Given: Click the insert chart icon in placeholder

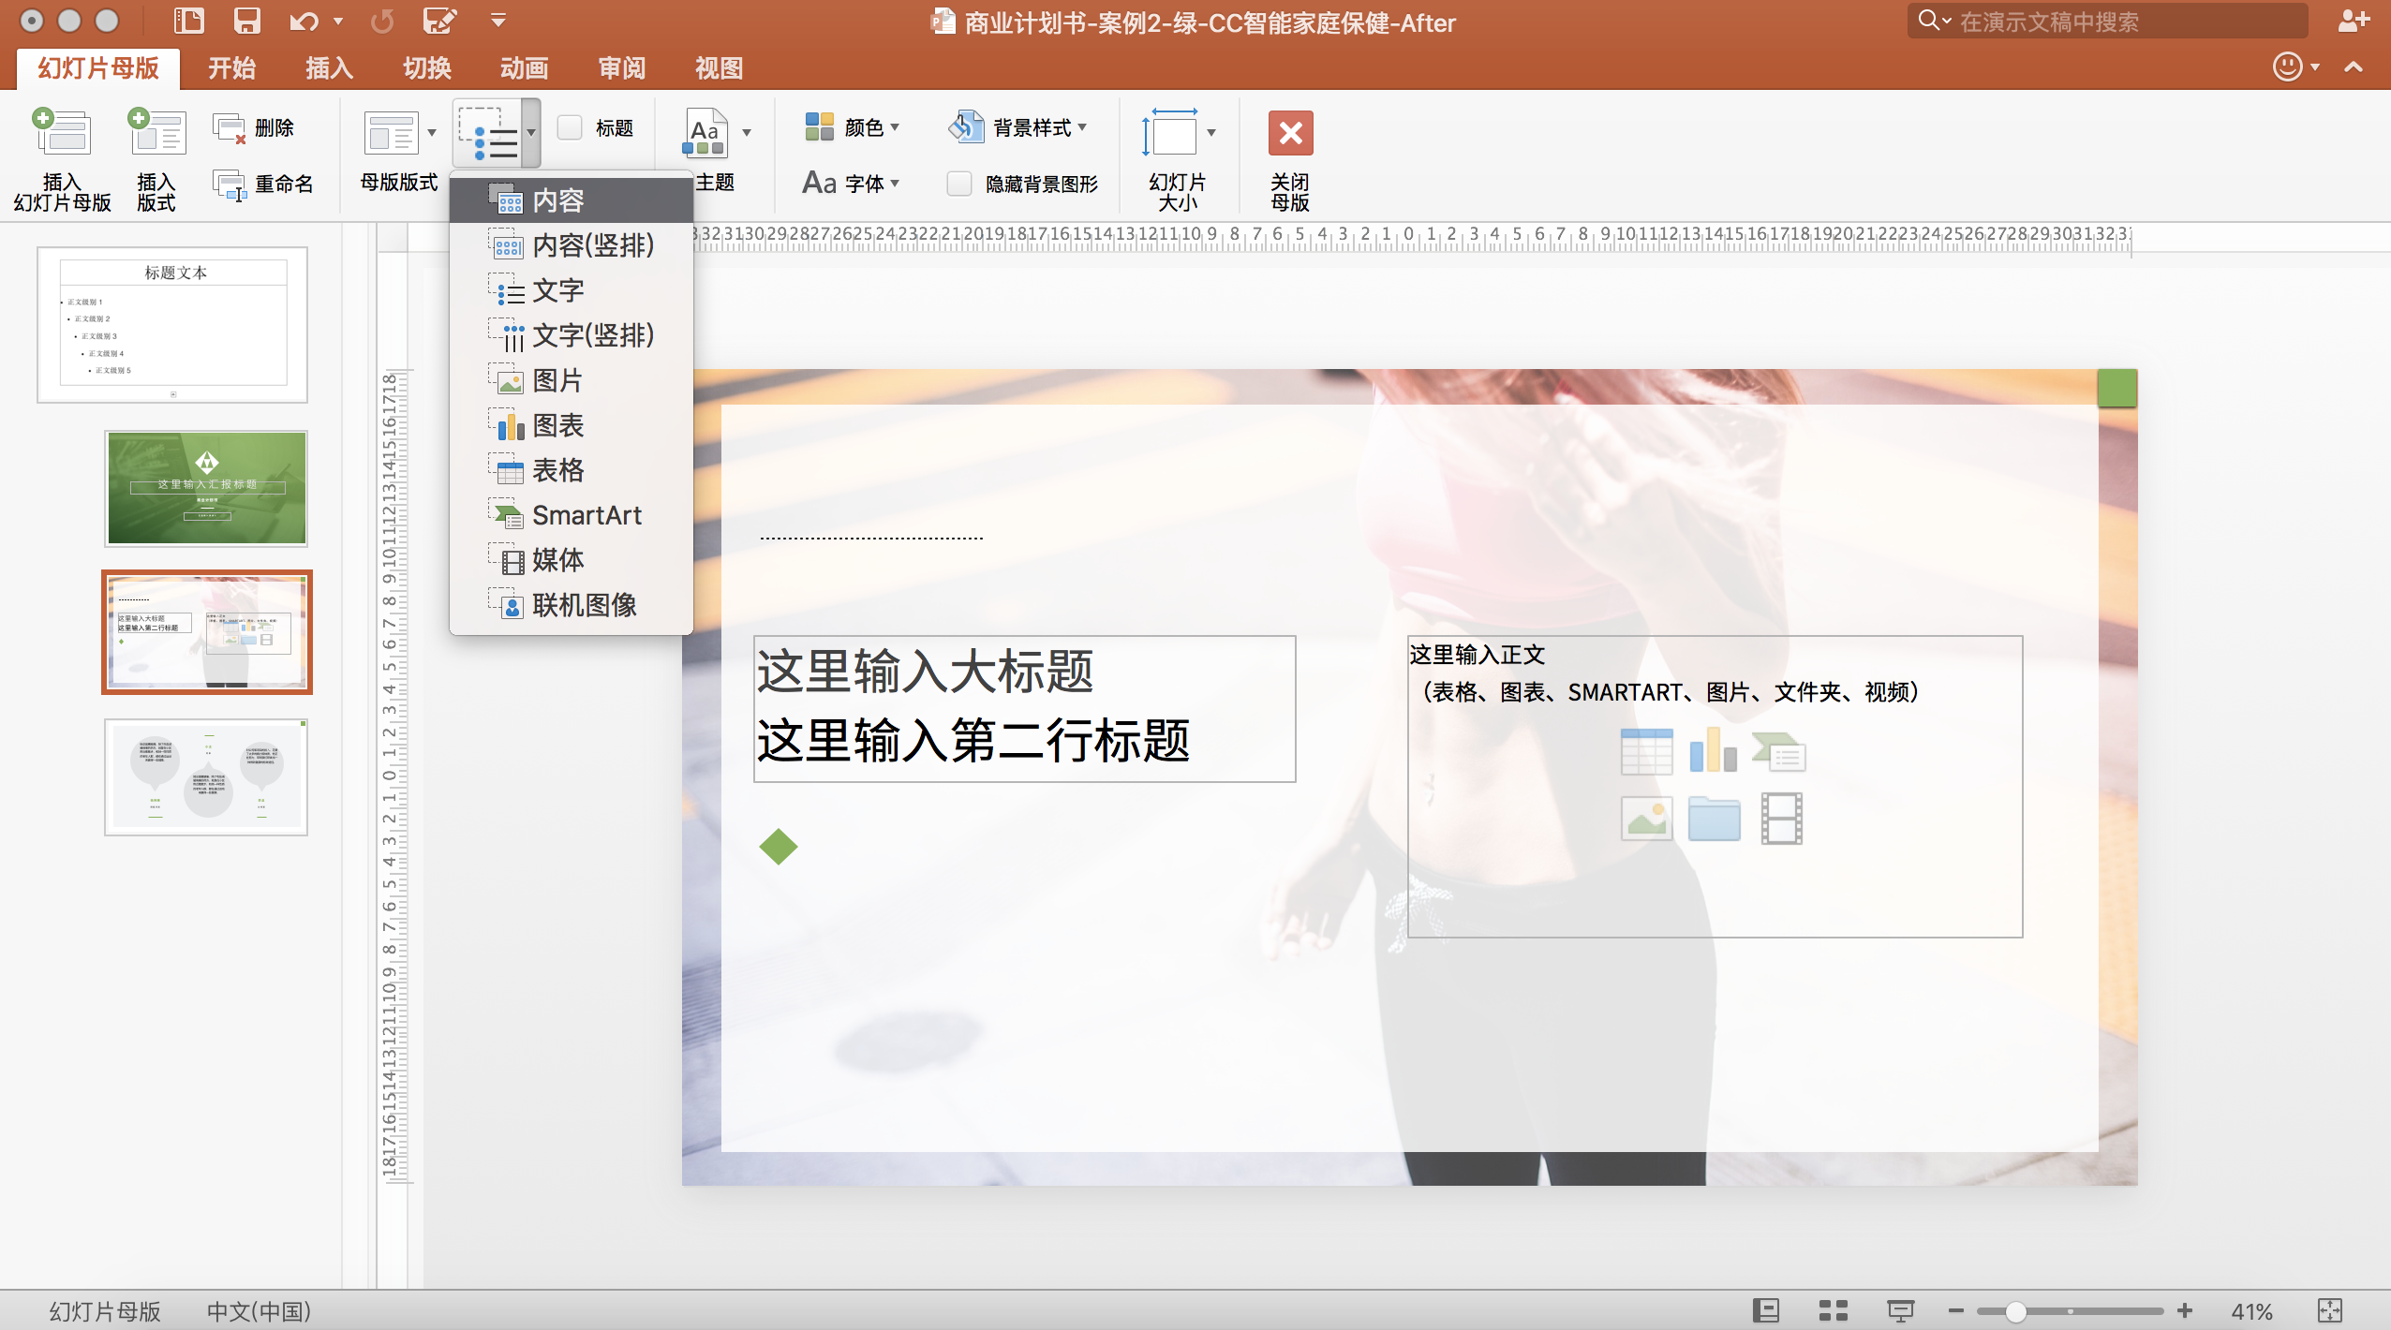Looking at the screenshot, I should point(1713,752).
